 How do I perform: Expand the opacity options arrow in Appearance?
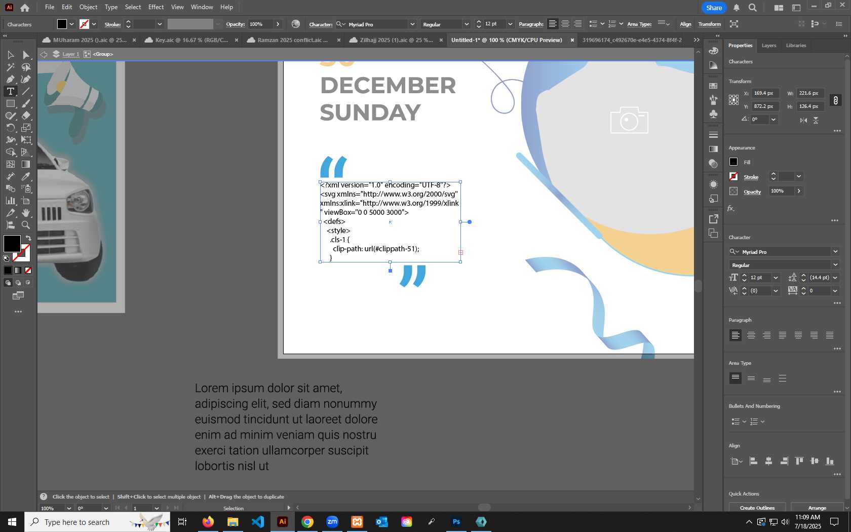point(799,191)
